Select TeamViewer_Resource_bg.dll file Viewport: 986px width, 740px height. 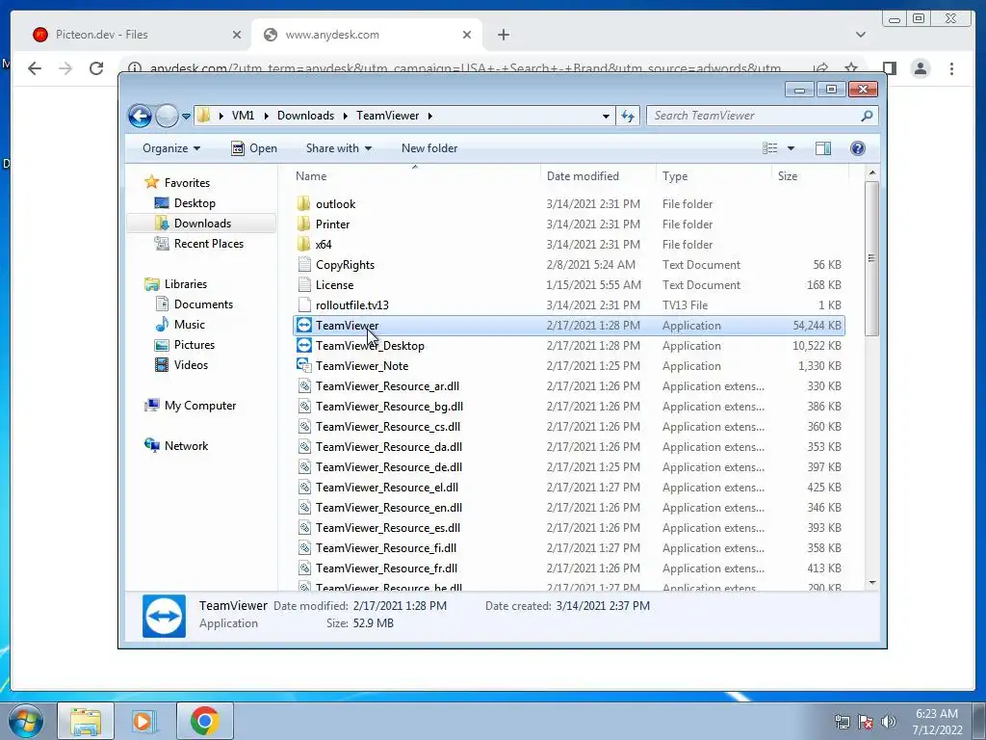(x=389, y=406)
